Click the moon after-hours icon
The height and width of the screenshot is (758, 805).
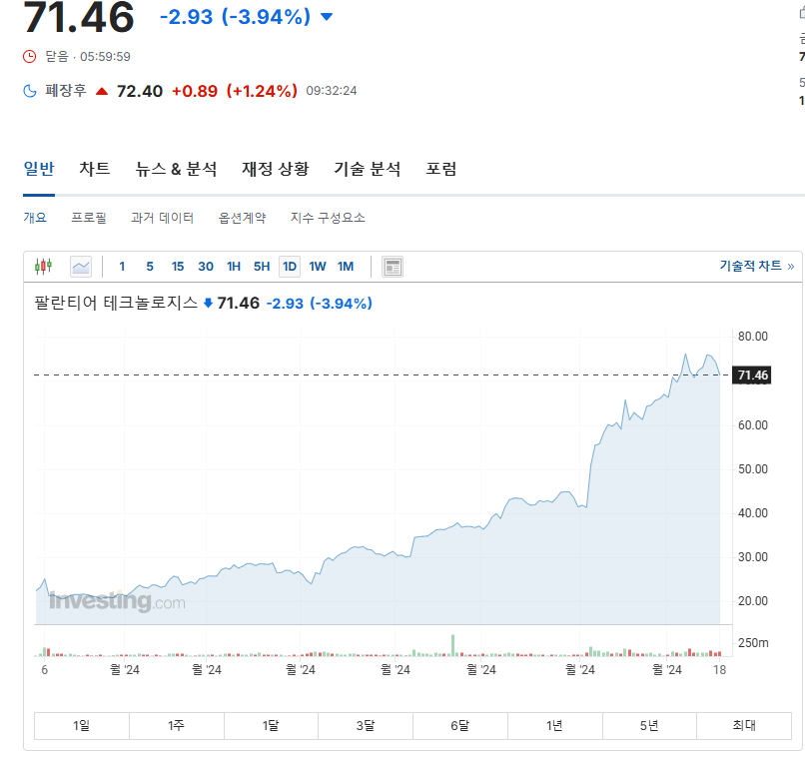point(30,91)
